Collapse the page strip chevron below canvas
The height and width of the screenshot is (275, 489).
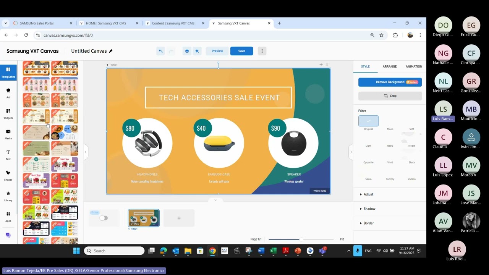point(215,200)
